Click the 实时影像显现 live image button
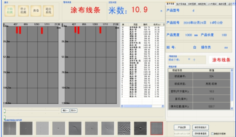Viewport: 236px width, 137px height. (x=201, y=134)
